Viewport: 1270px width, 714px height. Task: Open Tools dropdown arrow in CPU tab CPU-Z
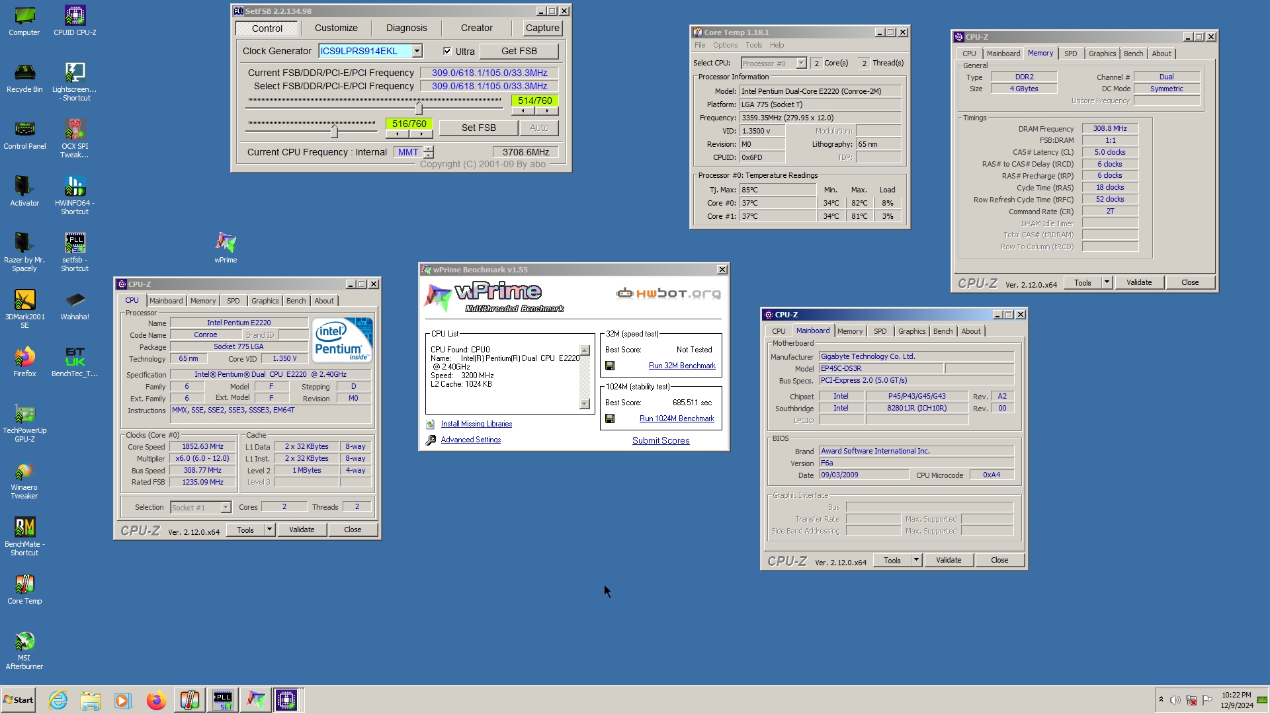click(x=269, y=530)
